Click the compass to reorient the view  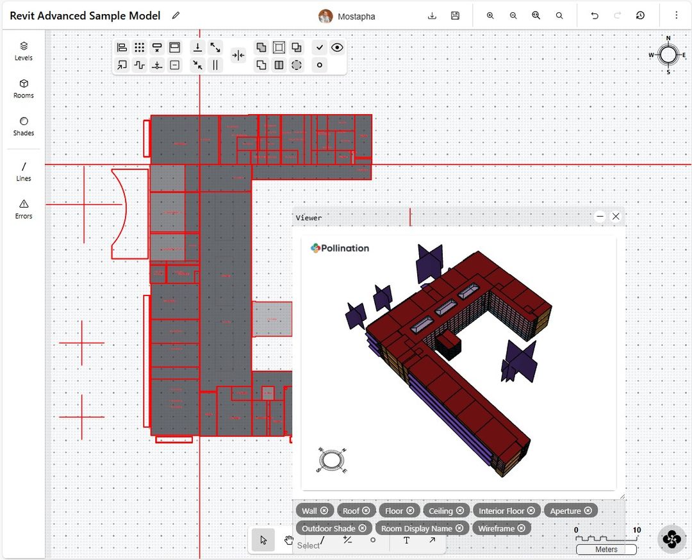(667, 56)
